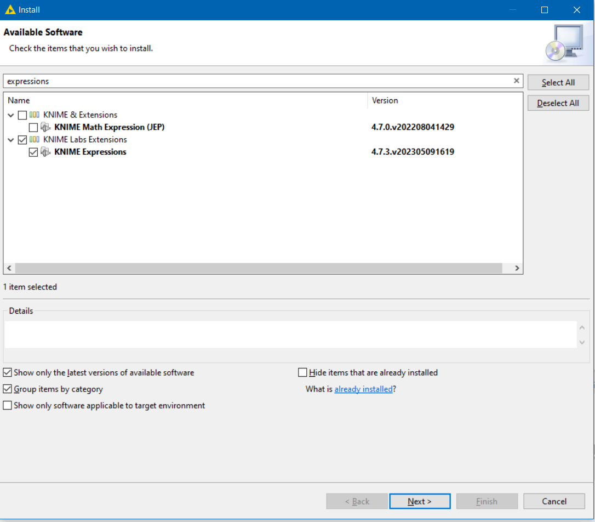
Task: Click the Next button
Action: coord(420,501)
